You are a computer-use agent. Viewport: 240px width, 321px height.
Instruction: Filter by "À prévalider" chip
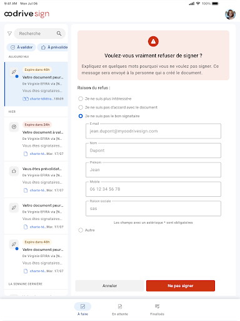click(x=53, y=47)
